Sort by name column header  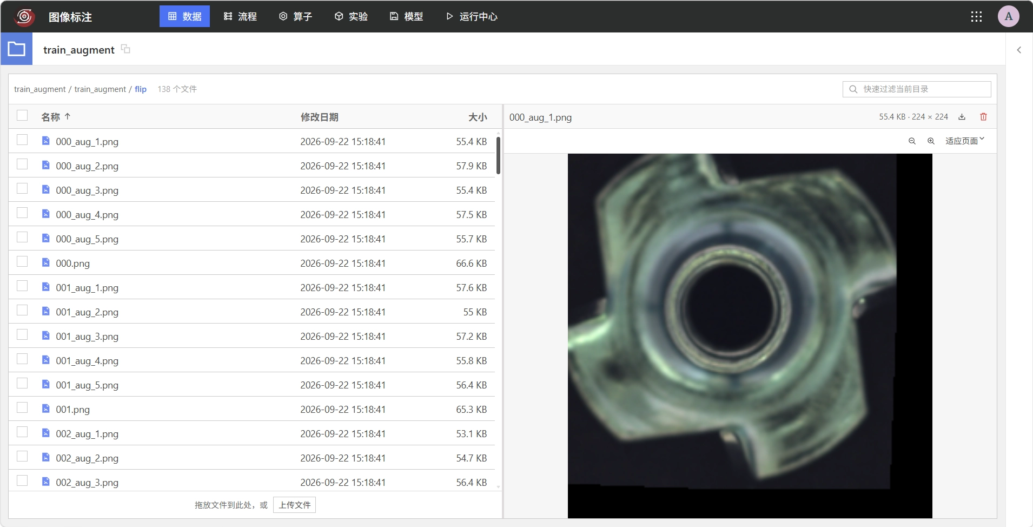56,117
